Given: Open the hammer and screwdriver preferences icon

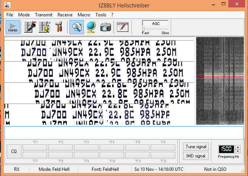Looking at the screenshot, I should point(59,27).
